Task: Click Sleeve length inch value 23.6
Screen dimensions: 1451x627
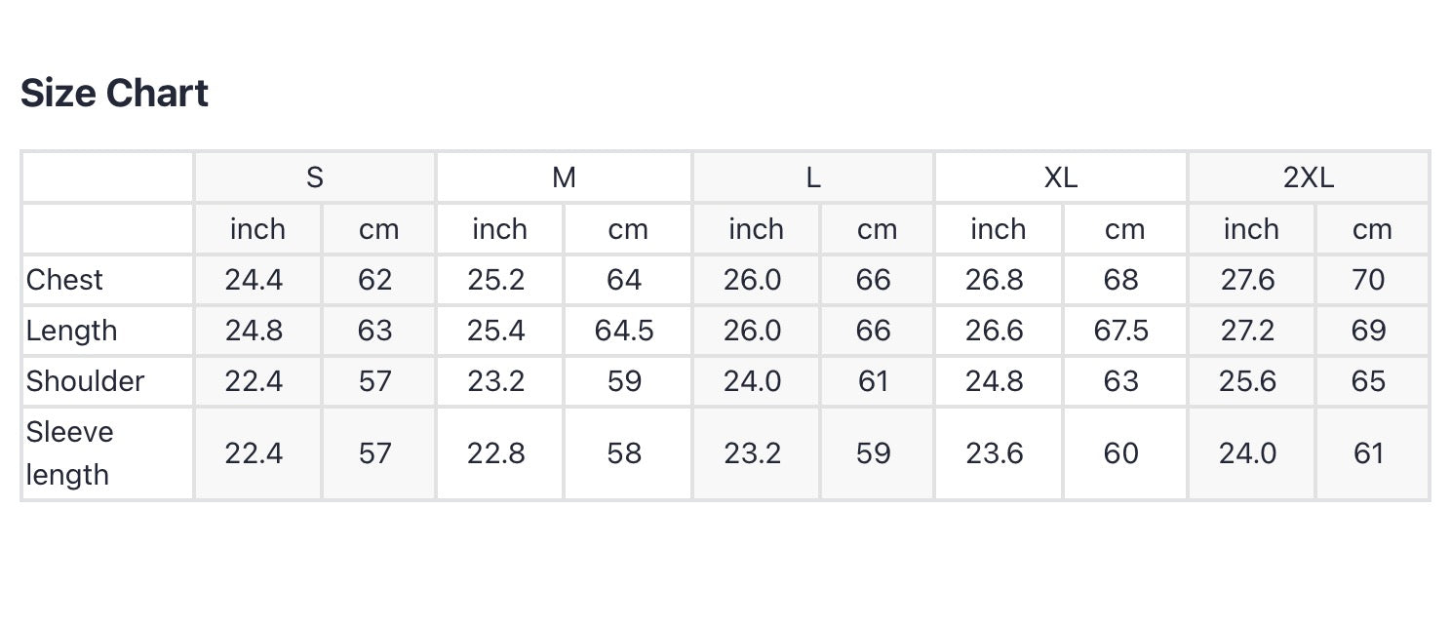Action: (x=995, y=453)
